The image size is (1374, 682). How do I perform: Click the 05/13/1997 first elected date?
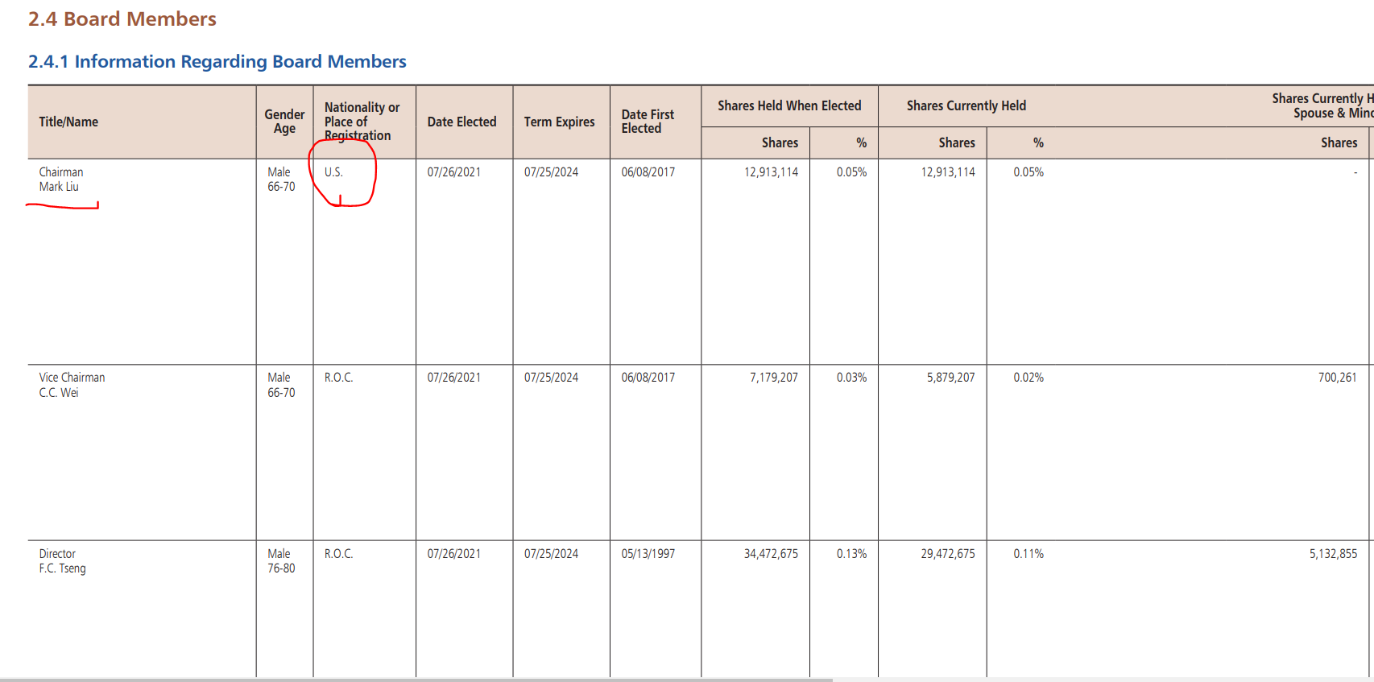[648, 554]
